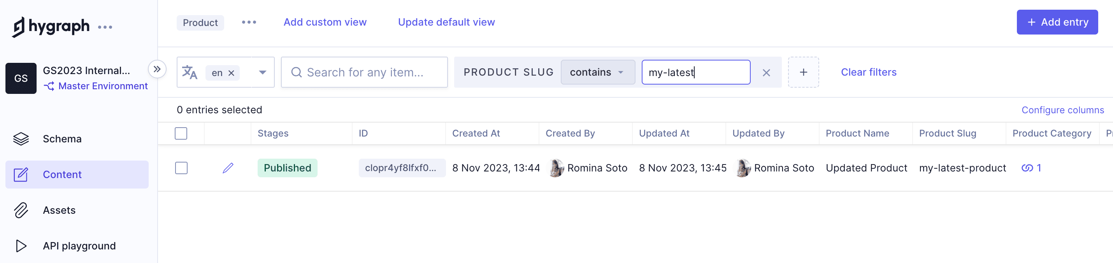Screen dimensions: 1113x263
Task: Go to Assets in the sidebar
Action: (x=59, y=210)
